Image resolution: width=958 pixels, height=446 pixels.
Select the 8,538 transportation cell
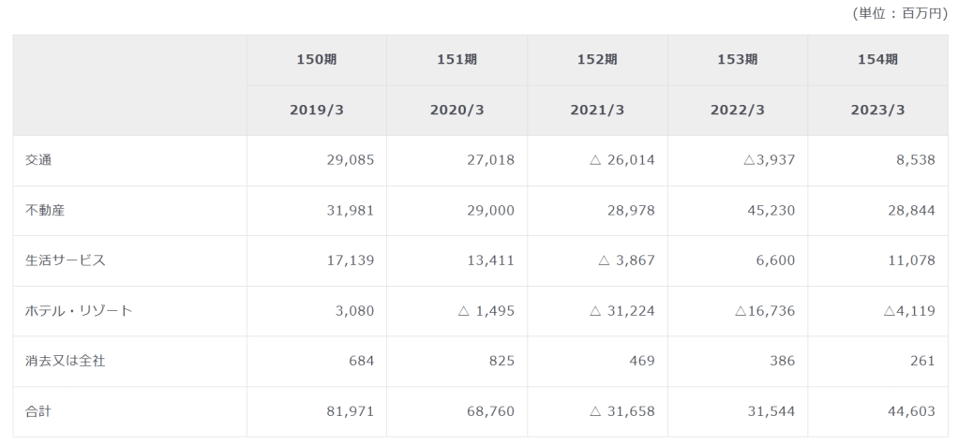coord(915,160)
